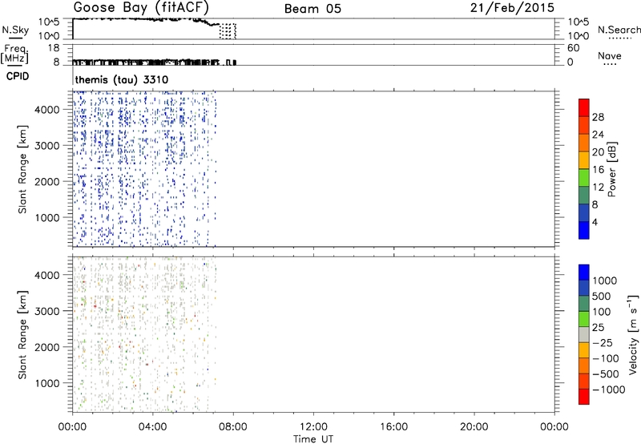This screenshot has height=444, width=641.
Task: Click the Slant Range label of velocity panel
Action: 22,335
